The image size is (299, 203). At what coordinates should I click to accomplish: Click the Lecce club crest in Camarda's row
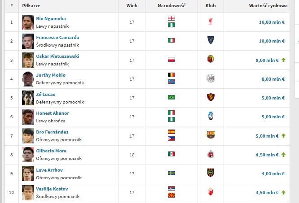click(211, 40)
